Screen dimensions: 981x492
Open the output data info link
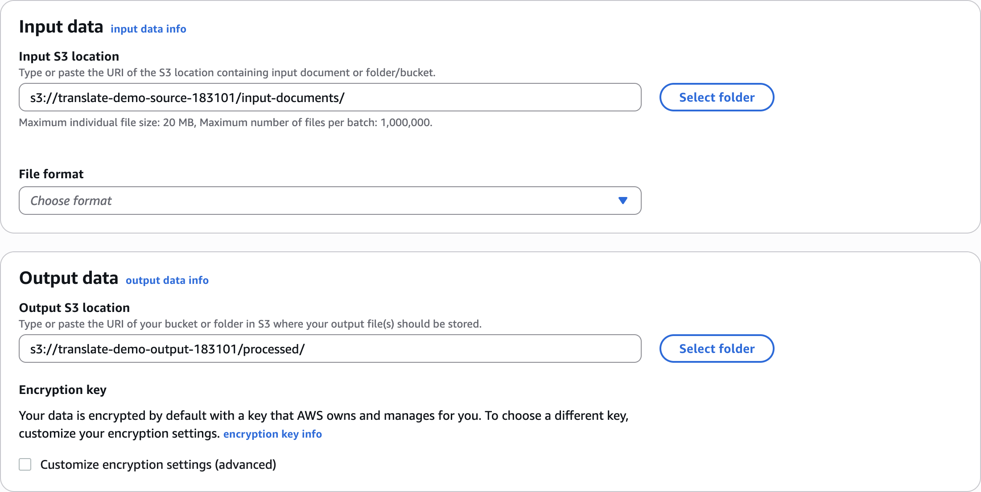pos(167,280)
